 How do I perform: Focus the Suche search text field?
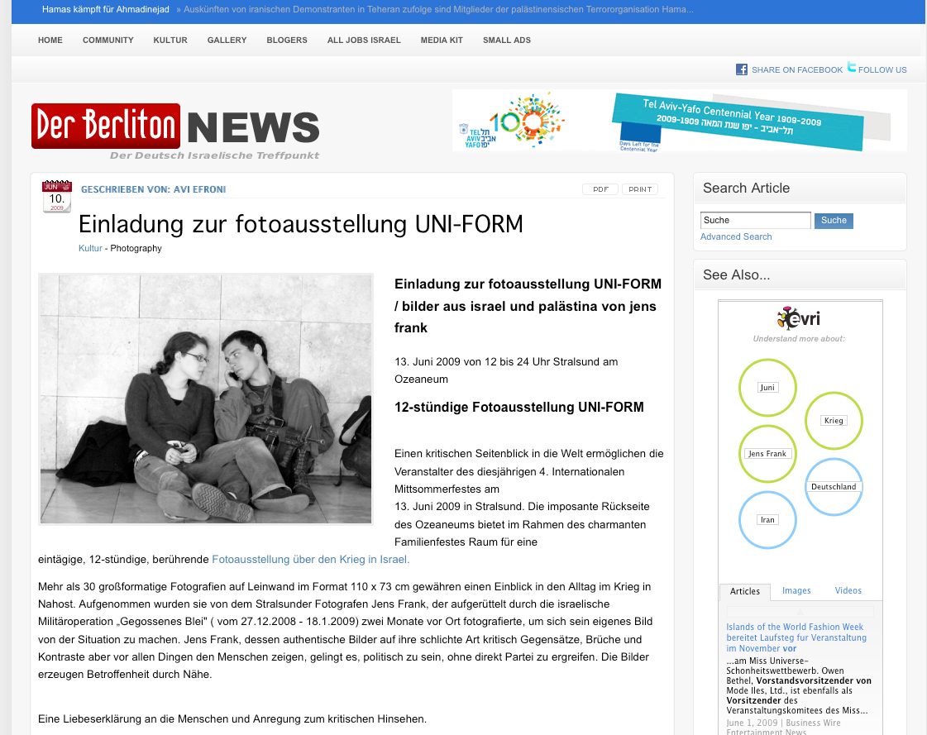[755, 221]
